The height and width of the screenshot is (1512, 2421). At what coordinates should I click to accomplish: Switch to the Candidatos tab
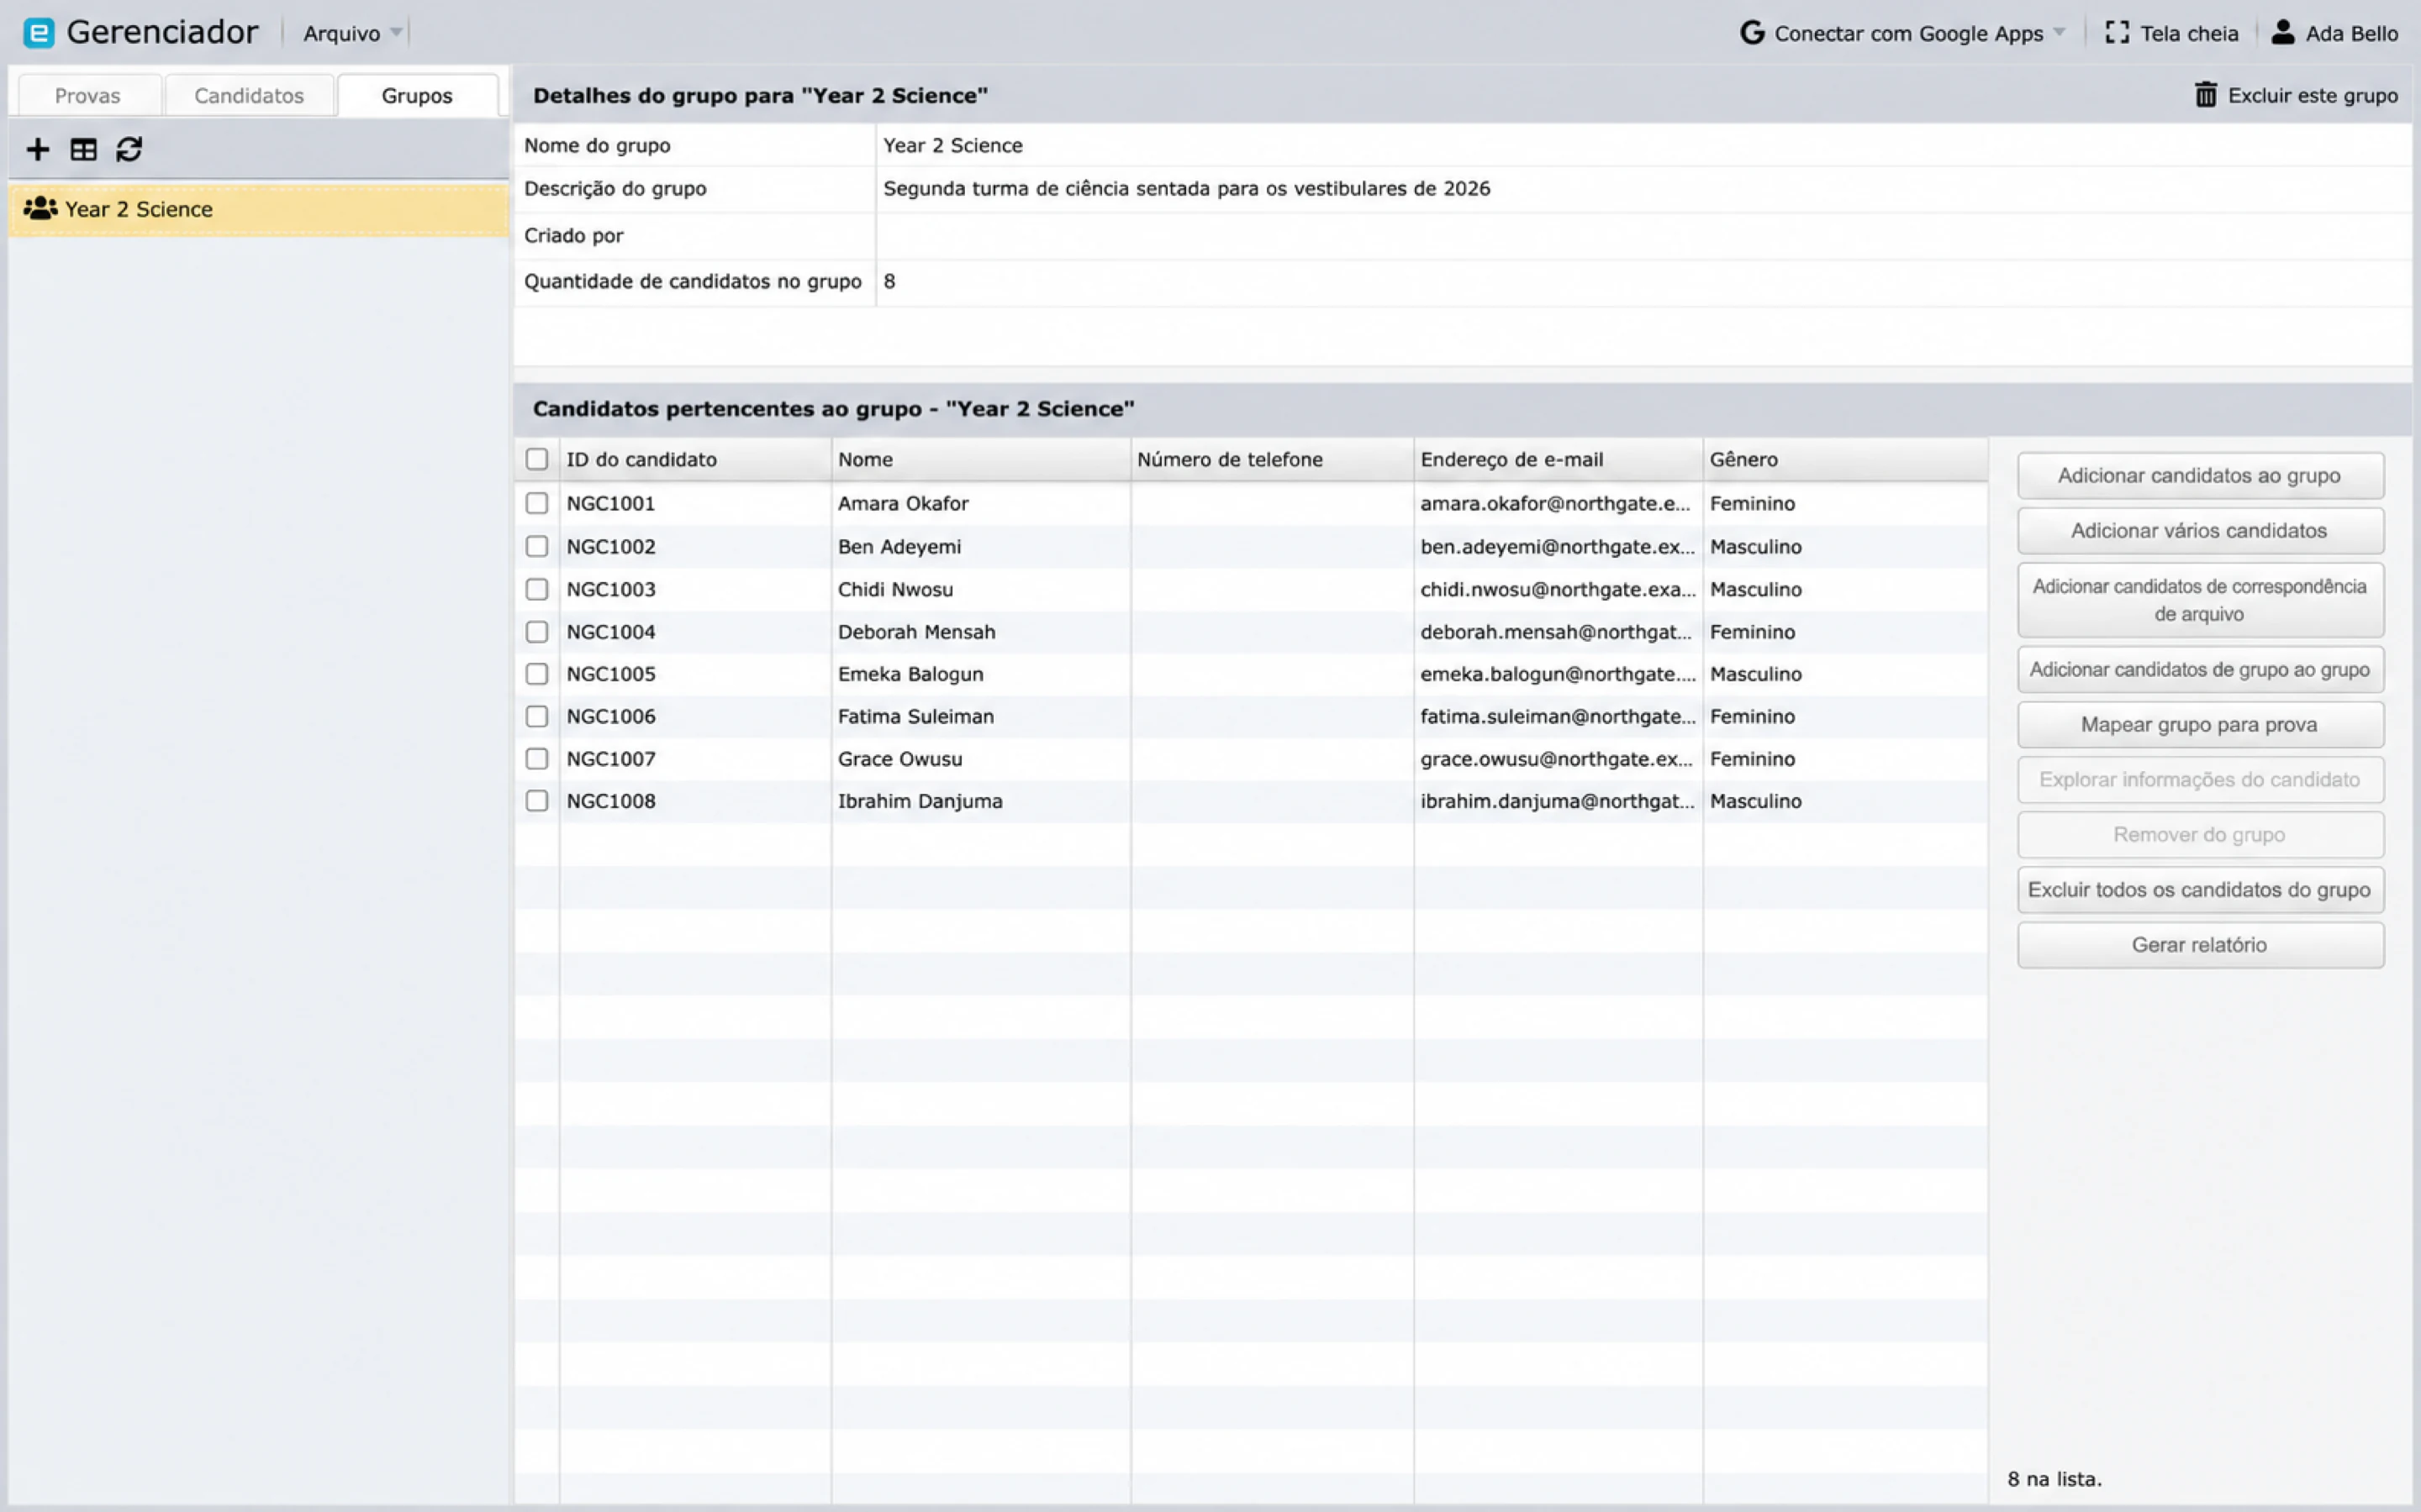click(249, 96)
